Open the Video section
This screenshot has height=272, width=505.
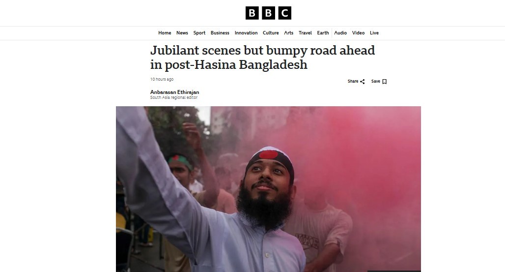358,33
